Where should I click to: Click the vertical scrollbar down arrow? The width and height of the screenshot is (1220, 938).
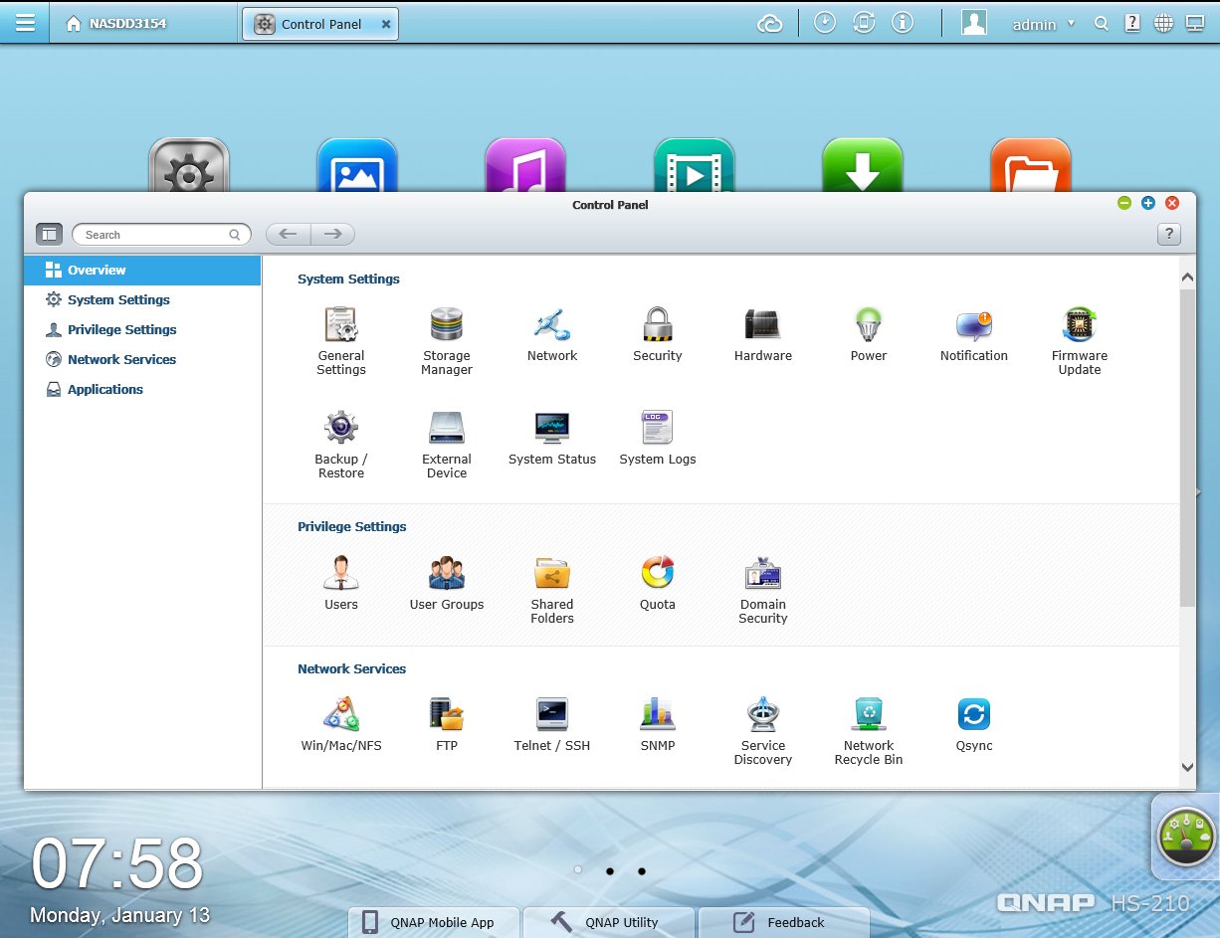click(x=1186, y=767)
